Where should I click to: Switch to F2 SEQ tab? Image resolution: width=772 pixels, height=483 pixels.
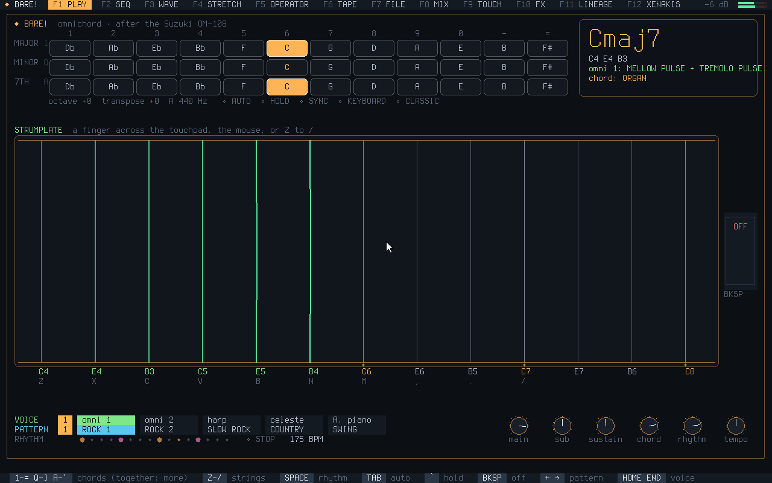coord(116,4)
